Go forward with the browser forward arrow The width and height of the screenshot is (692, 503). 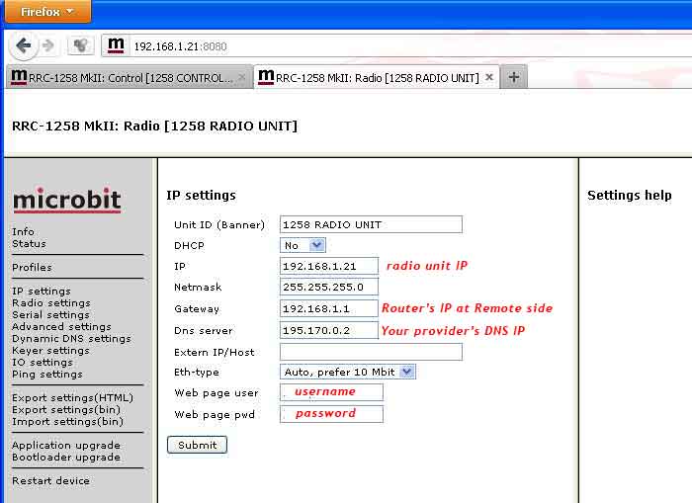[48, 45]
